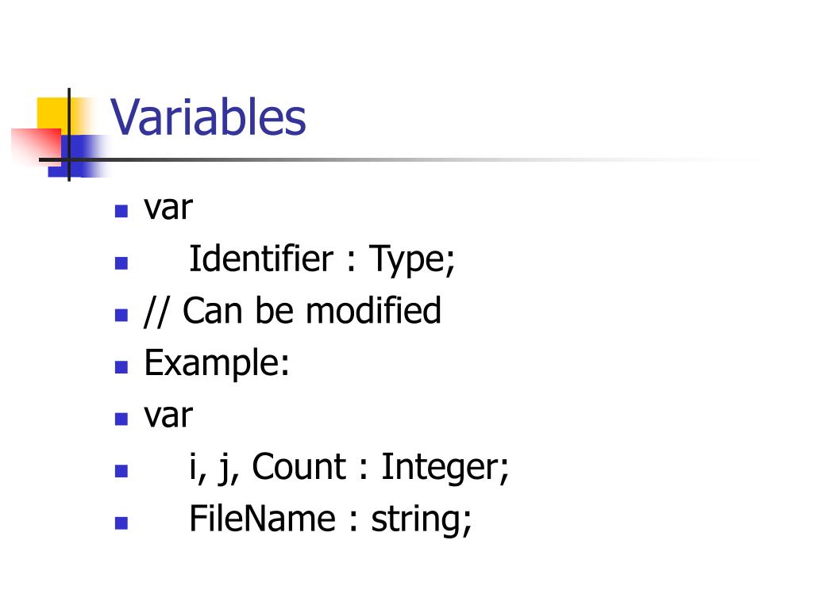Click the '// Can be modified' comment
The width and height of the screenshot is (813, 609).
coord(293,311)
